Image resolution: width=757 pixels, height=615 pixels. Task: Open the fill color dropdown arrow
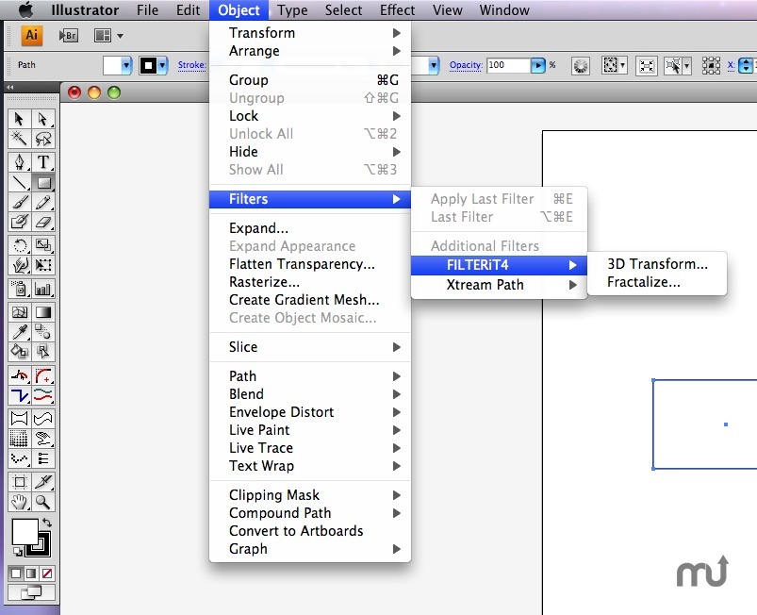(126, 65)
